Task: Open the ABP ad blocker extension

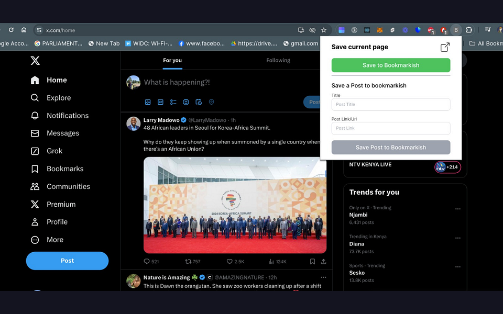Action: click(x=431, y=30)
